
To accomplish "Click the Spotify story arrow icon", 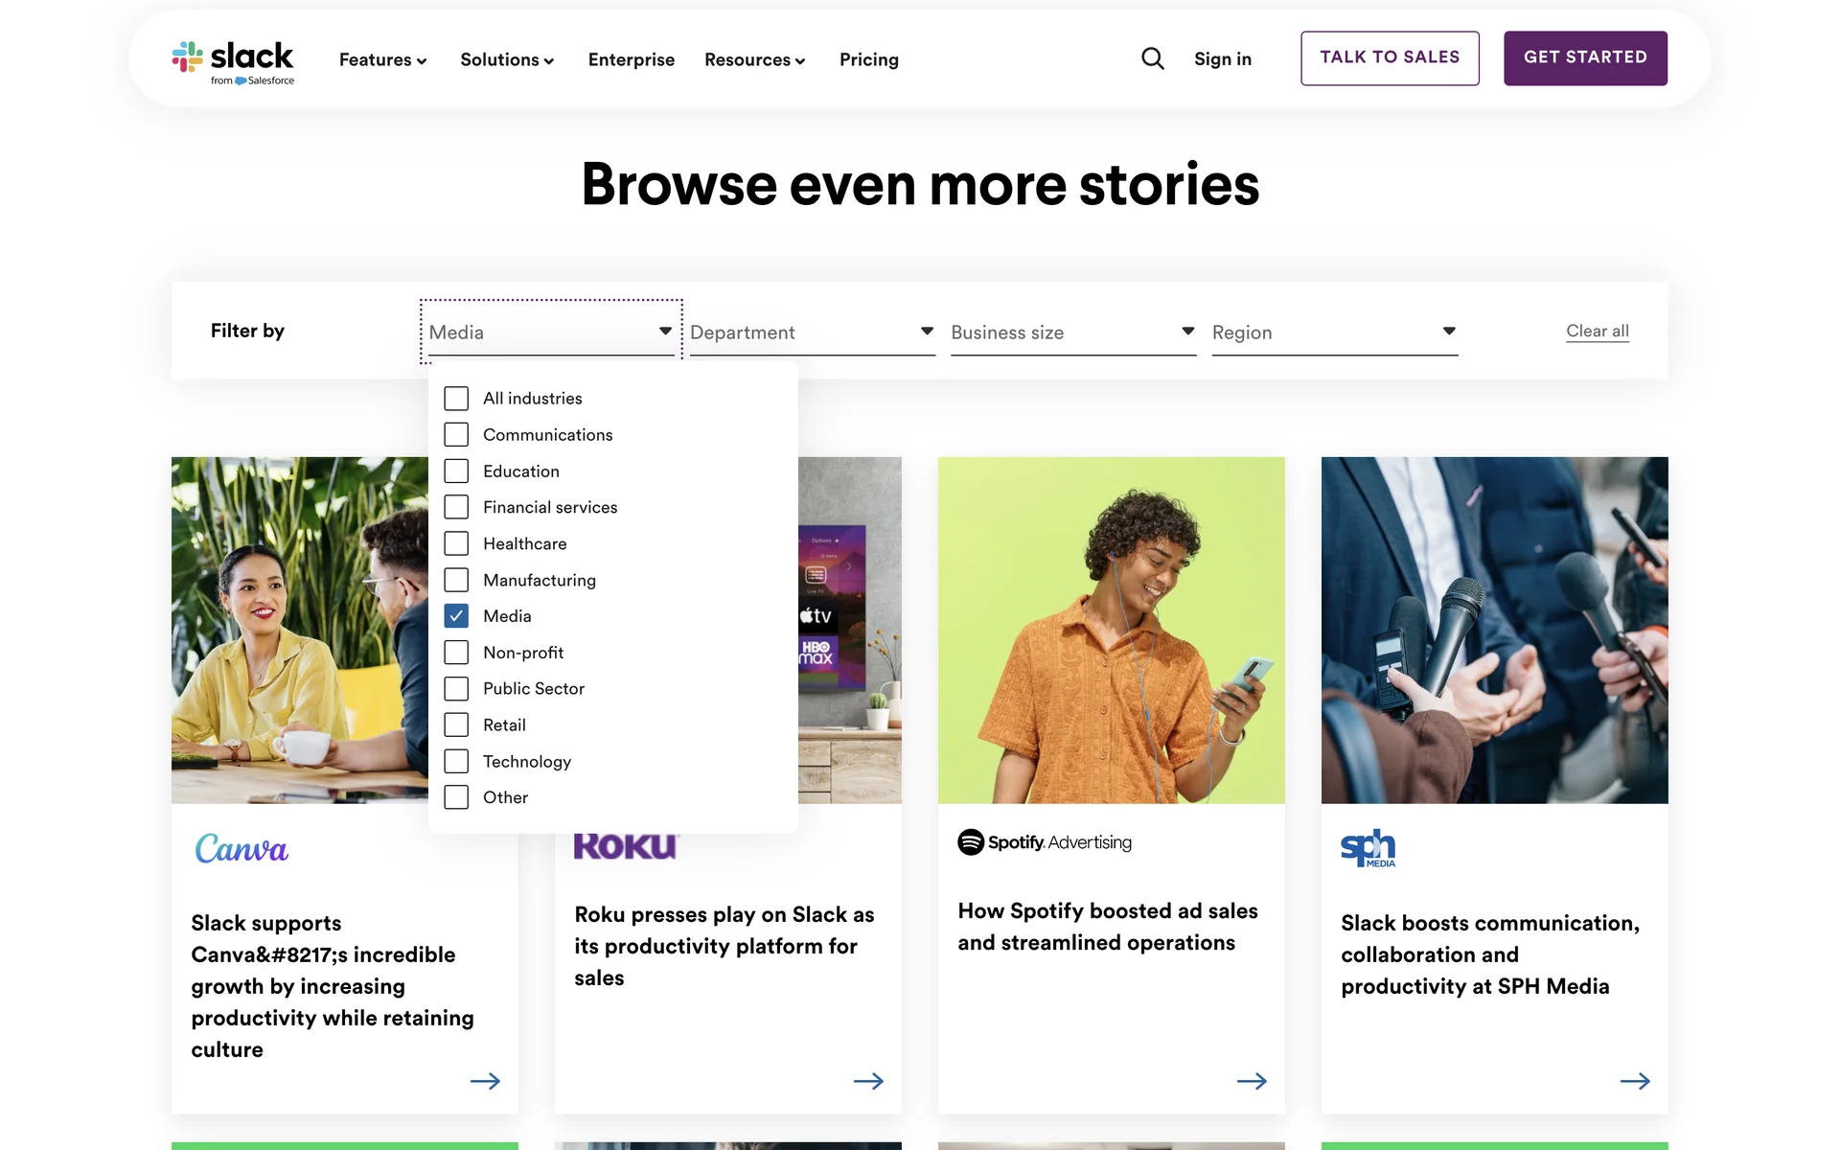I will click(1252, 1081).
